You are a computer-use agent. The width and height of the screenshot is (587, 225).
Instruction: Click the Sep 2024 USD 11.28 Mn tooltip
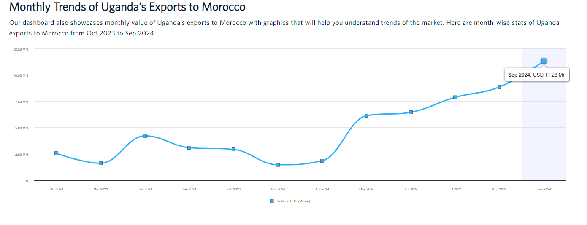coord(537,75)
